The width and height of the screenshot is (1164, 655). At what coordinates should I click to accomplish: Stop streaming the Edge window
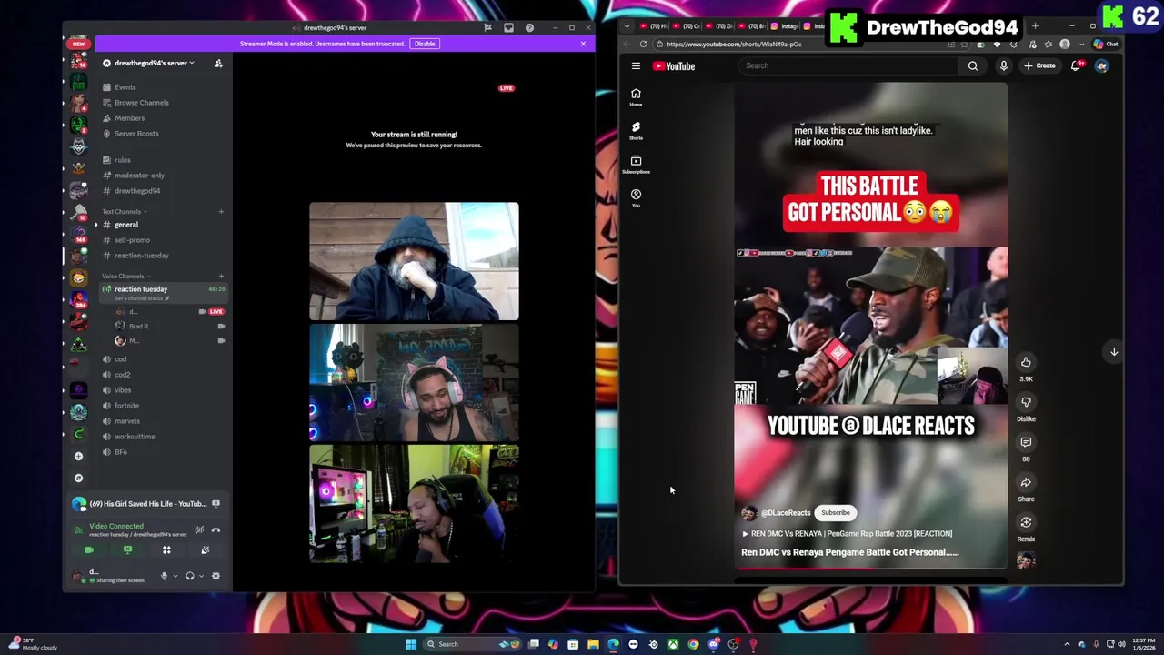216,503
